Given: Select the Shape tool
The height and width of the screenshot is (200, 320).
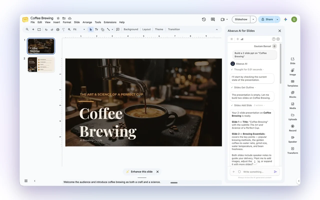Looking at the screenshot, I should click(102, 29).
